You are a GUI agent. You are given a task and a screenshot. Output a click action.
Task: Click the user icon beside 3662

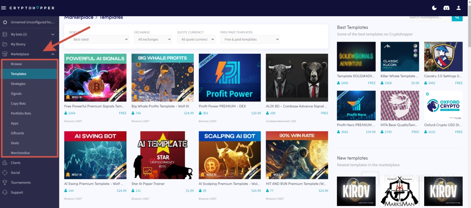[x=339, y=132]
